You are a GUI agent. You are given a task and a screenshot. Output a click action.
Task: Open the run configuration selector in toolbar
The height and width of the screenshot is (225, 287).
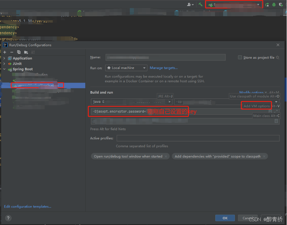pyautogui.click(x=234, y=5)
